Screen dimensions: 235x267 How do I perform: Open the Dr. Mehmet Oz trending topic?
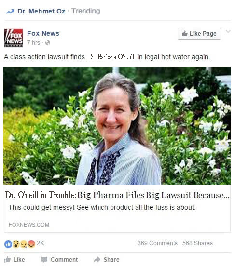point(41,11)
